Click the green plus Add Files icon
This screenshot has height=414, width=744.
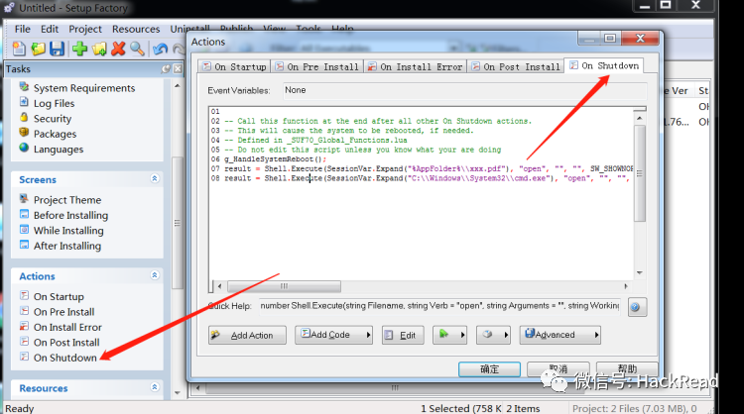pos(79,49)
